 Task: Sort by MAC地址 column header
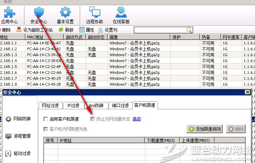pos(44,37)
